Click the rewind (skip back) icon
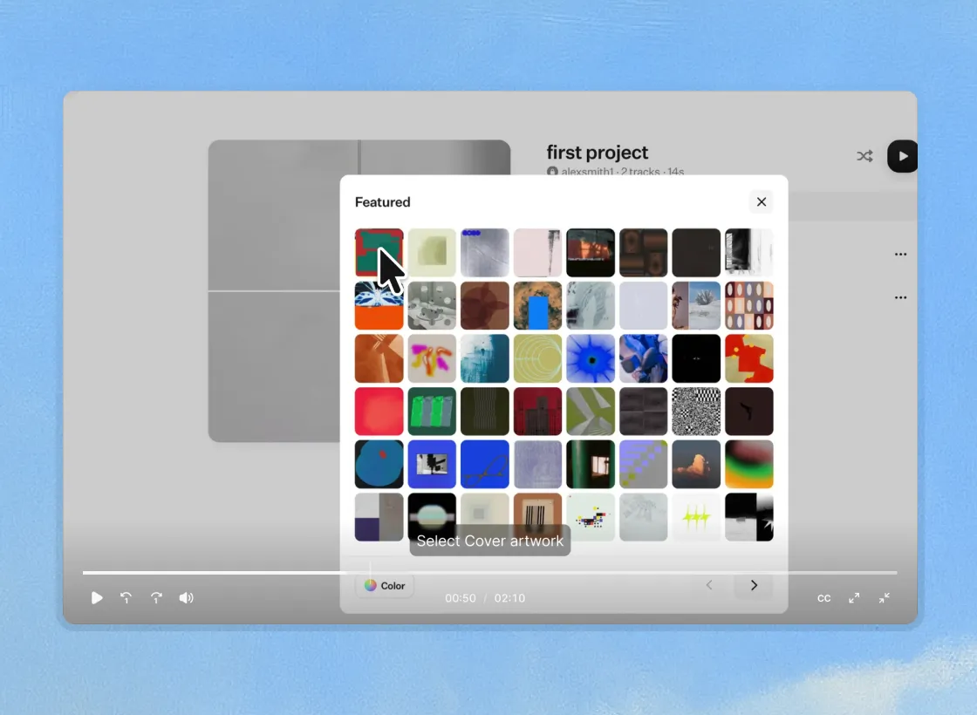This screenshot has width=977, height=715. tap(126, 598)
